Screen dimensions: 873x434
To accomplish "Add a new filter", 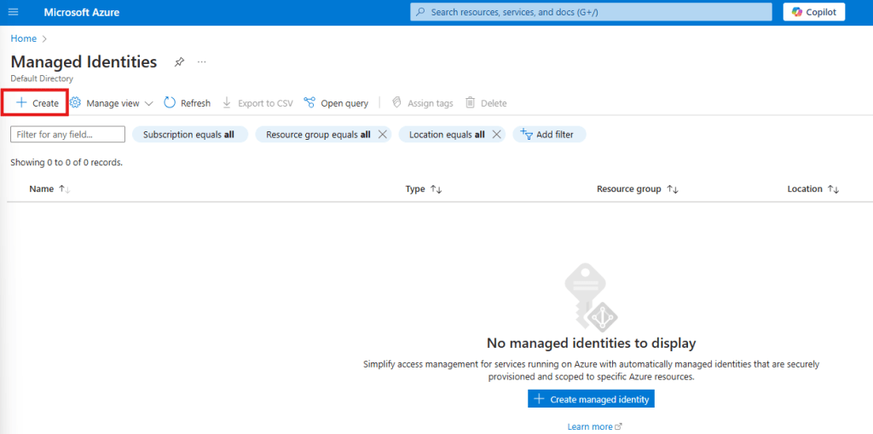I will coord(548,135).
